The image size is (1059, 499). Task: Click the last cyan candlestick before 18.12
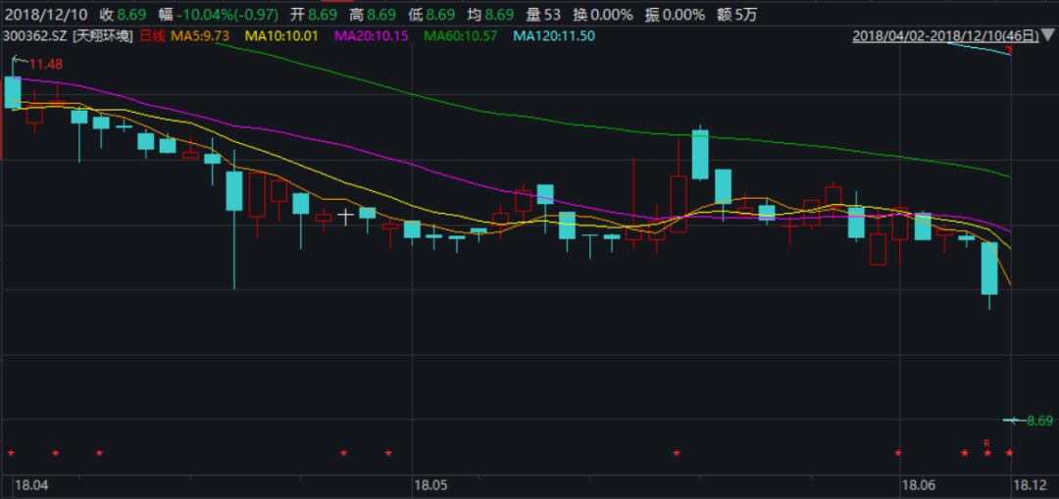coord(989,269)
